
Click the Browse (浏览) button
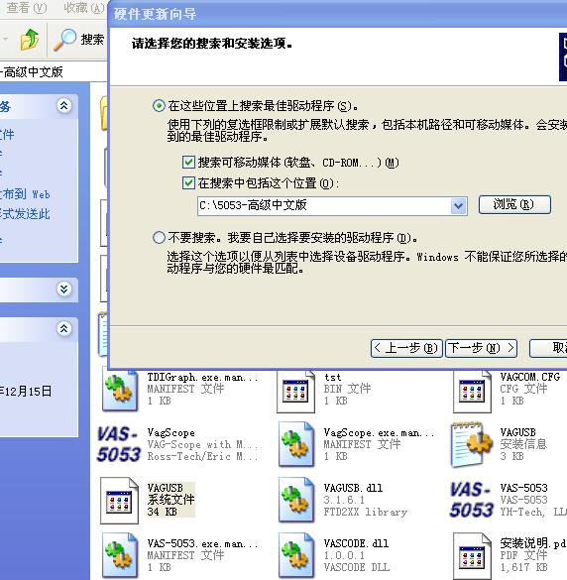514,204
